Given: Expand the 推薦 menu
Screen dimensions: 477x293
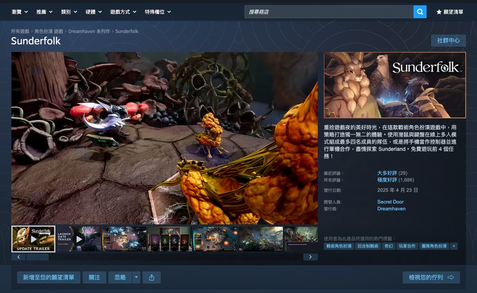Looking at the screenshot, I should (x=44, y=12).
